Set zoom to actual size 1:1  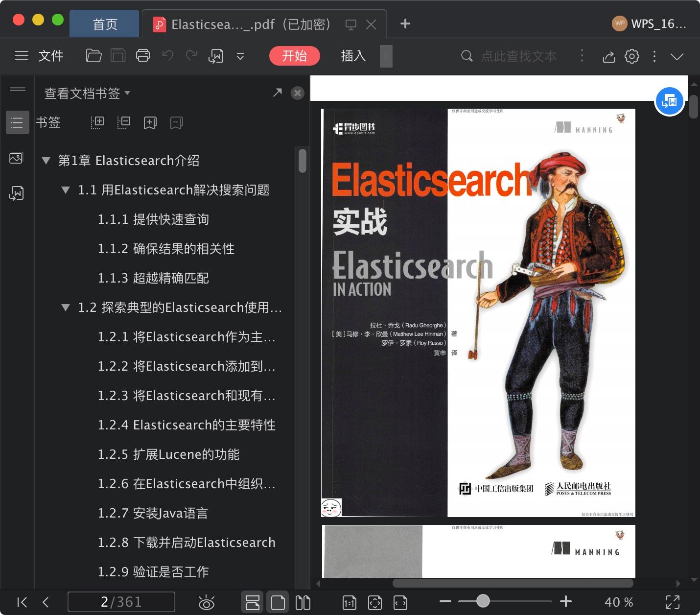[x=349, y=603]
